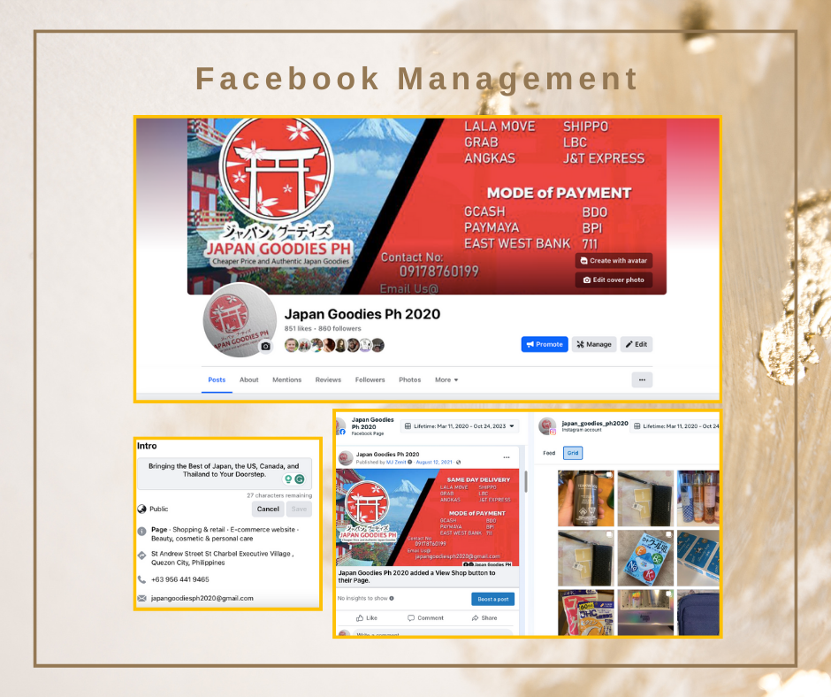Go to the Reviews tab
The height and width of the screenshot is (697, 831).
[328, 379]
